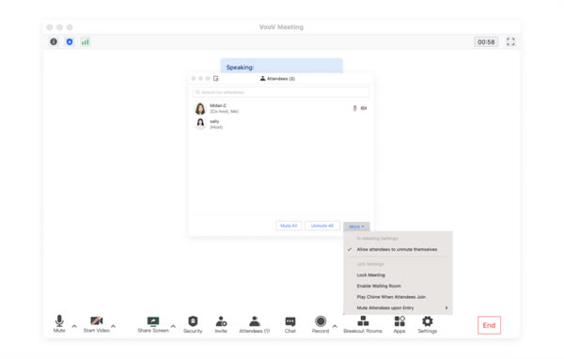The image size is (564, 359).
Task: Click the Unmute All button
Action: point(322,226)
